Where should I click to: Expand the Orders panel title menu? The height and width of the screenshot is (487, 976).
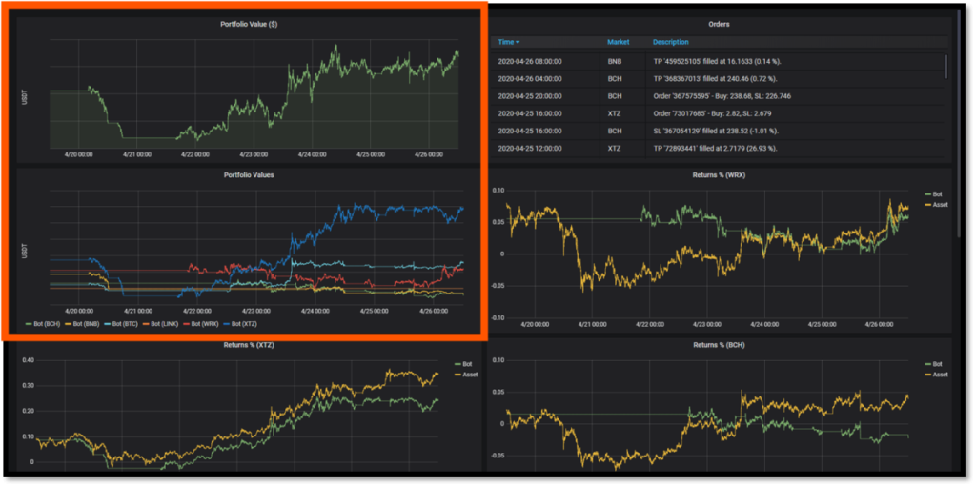[719, 24]
